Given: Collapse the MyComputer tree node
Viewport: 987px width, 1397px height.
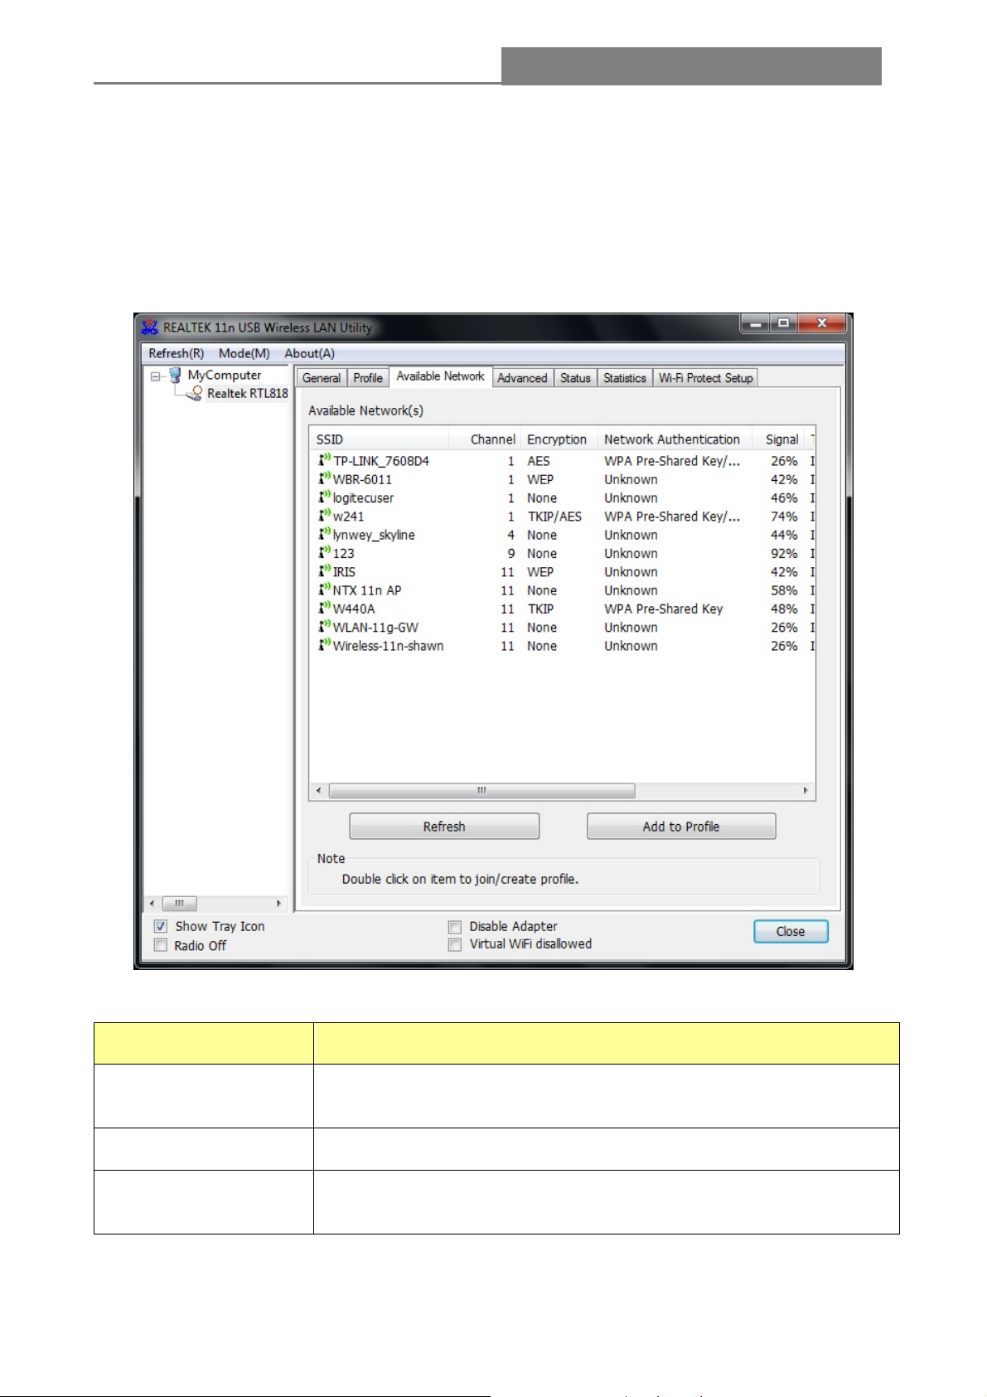Looking at the screenshot, I should (x=156, y=376).
